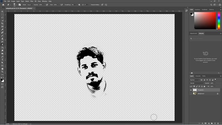The height and width of the screenshot is (125, 222).
Task: Select the Zoom tool
Action: coord(2,72)
